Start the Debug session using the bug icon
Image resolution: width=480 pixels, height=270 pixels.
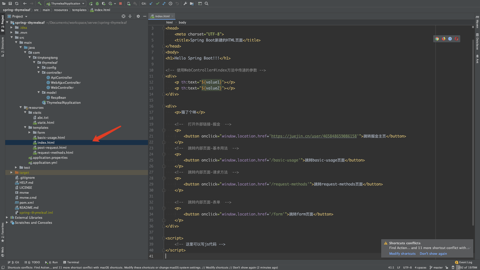97,3
